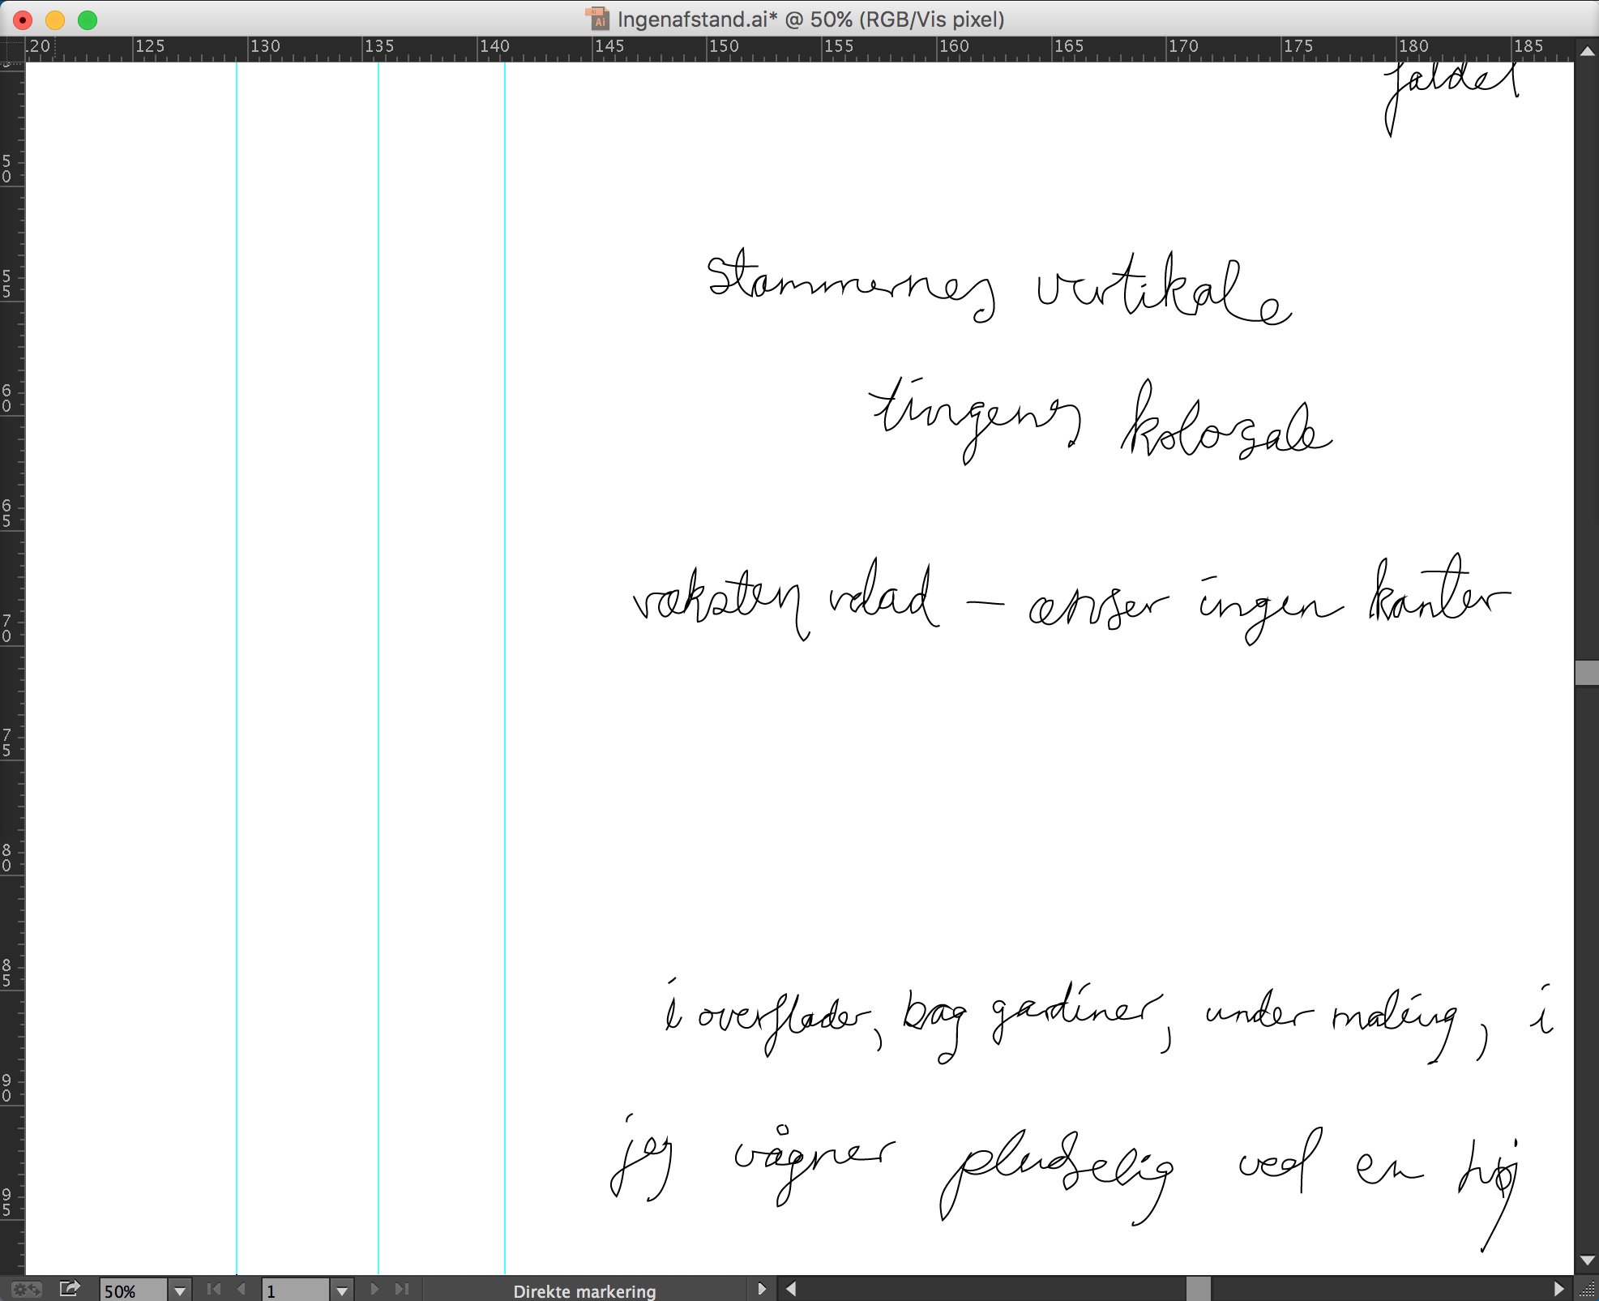
Task: Click the green fullscreen window button
Action: 88,19
